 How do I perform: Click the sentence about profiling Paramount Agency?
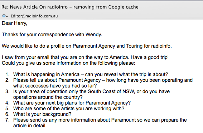click(x=87, y=46)
